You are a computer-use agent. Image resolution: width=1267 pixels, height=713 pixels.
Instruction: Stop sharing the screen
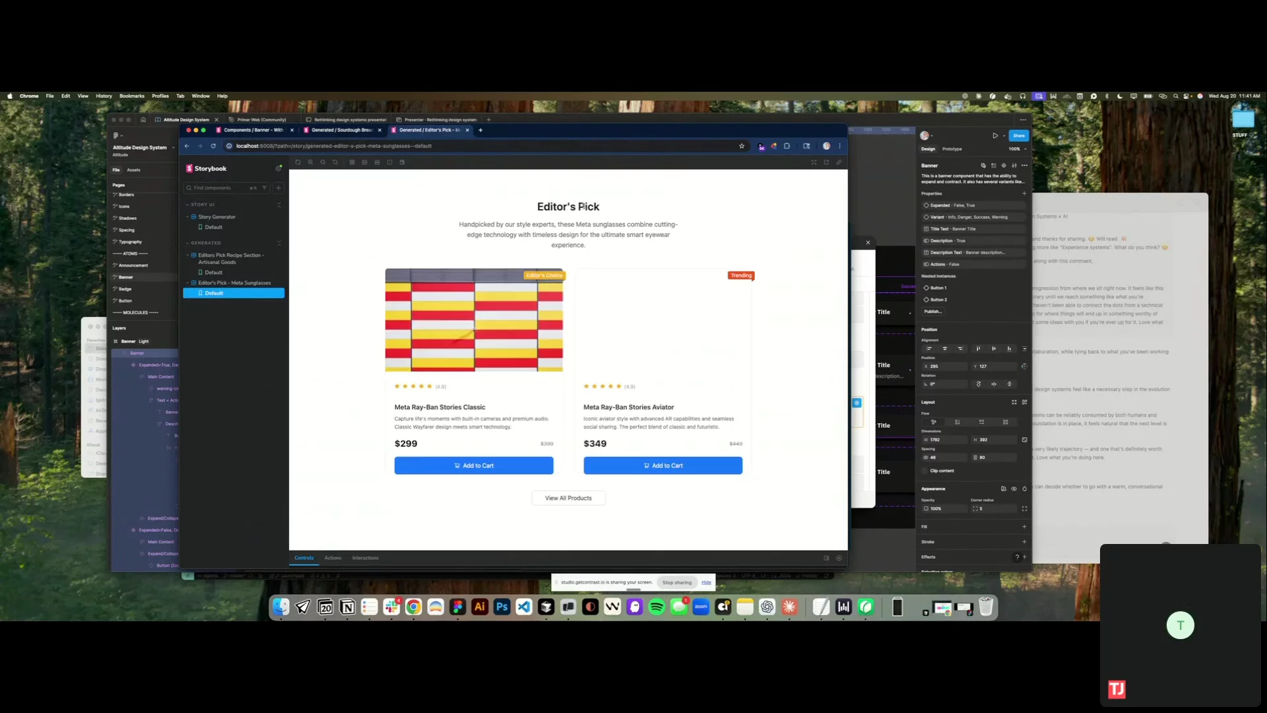(x=676, y=583)
